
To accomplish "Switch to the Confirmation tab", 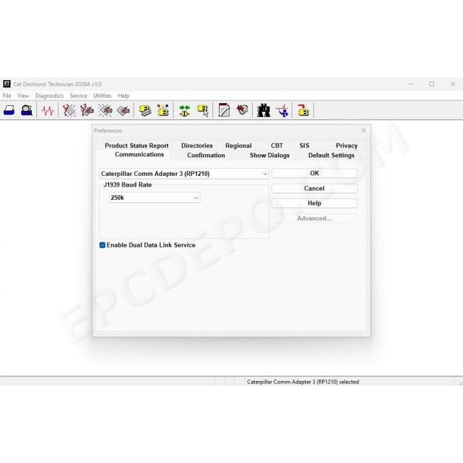I will (206, 155).
